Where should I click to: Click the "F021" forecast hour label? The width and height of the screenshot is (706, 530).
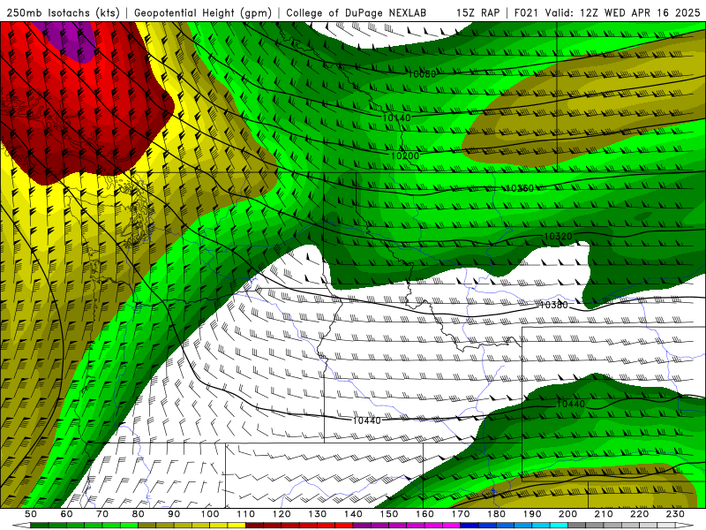click(526, 12)
